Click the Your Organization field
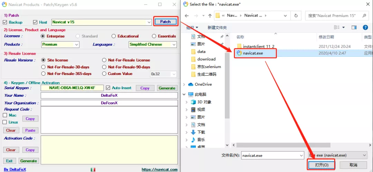The width and height of the screenshot is (373, 172). [109, 103]
